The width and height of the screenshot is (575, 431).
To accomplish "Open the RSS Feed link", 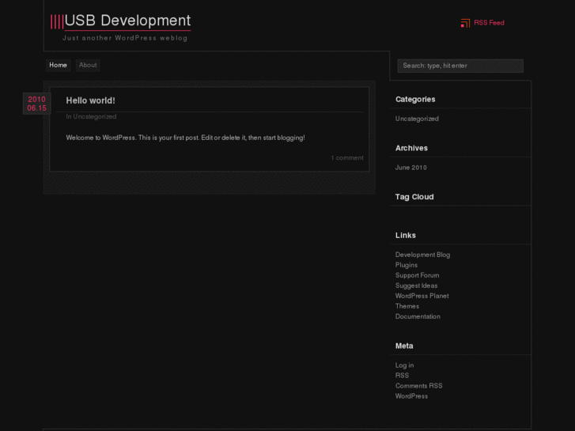I will 489,23.
